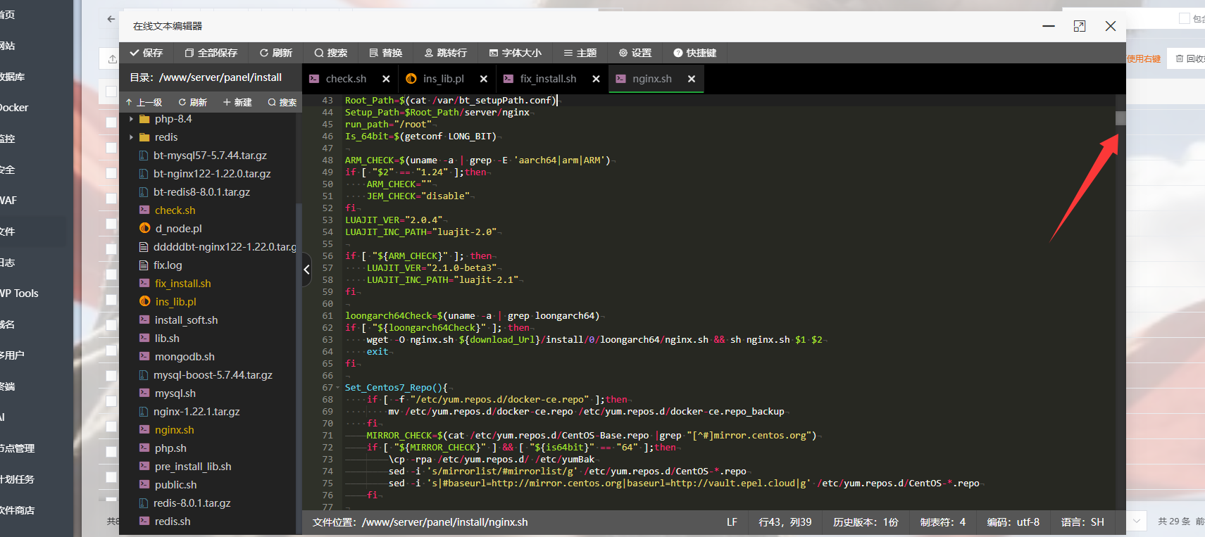This screenshot has height=537, width=1205.
Task: Close the nginx.sh tab
Action: click(x=692, y=79)
